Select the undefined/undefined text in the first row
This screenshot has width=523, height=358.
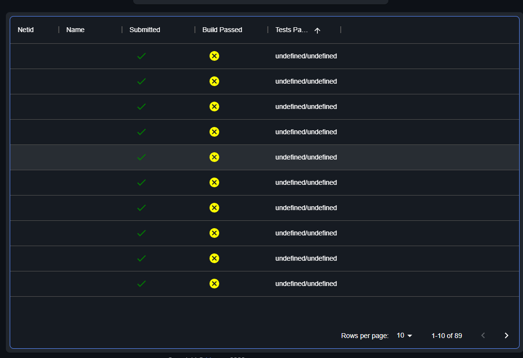(306, 56)
